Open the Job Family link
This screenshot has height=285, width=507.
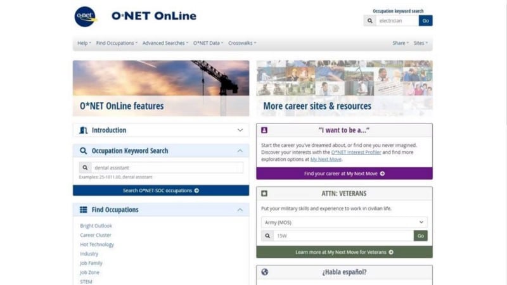pyautogui.click(x=91, y=263)
